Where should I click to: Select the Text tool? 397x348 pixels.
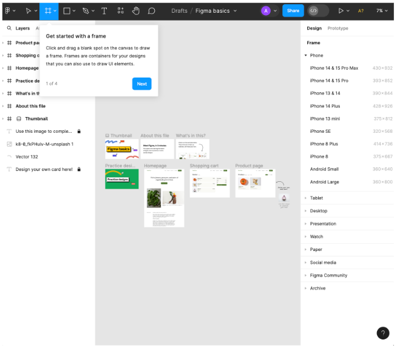click(x=104, y=11)
